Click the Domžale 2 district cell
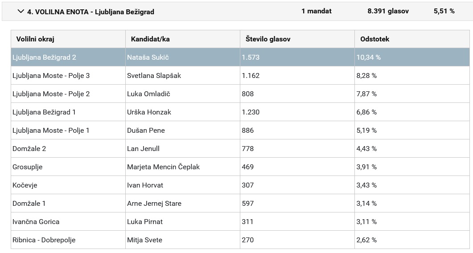This screenshot has height=253, width=473. [29, 149]
